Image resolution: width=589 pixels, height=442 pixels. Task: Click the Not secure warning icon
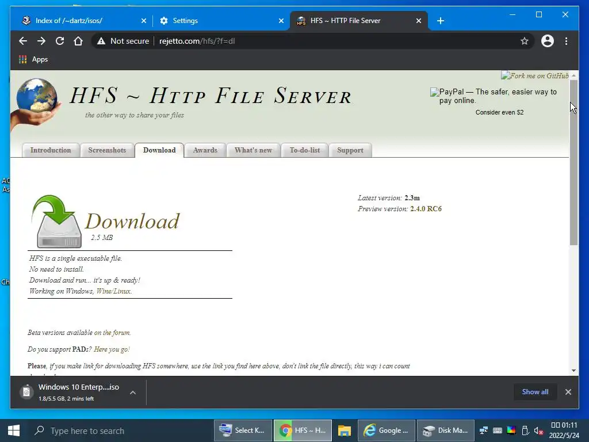(x=101, y=41)
